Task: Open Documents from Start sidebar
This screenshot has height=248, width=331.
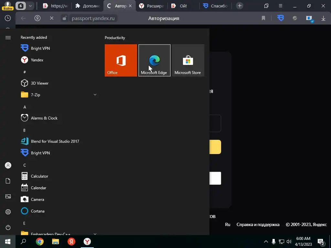Action: (8, 181)
